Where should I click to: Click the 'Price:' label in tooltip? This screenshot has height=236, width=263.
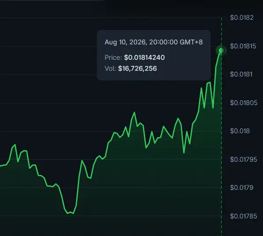click(x=113, y=58)
